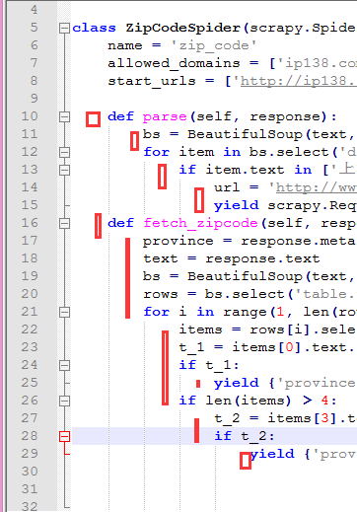Click line number 30 in the margin
Viewport: 357px width, 512px height.
(30, 472)
